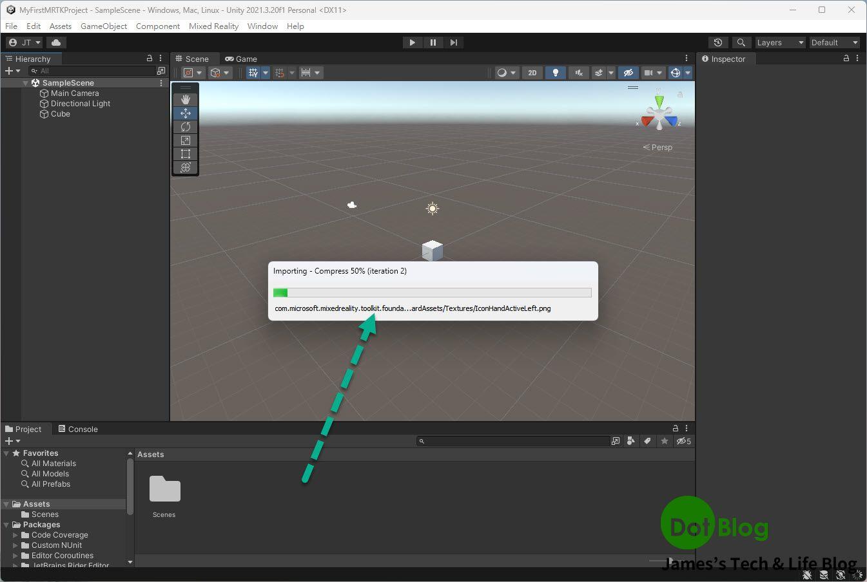Open the JT account dropdown
The image size is (867, 582).
click(24, 42)
